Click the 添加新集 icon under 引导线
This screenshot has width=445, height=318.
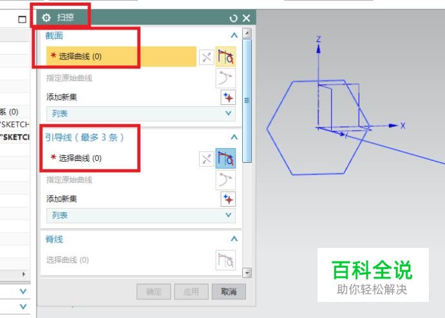(228, 199)
